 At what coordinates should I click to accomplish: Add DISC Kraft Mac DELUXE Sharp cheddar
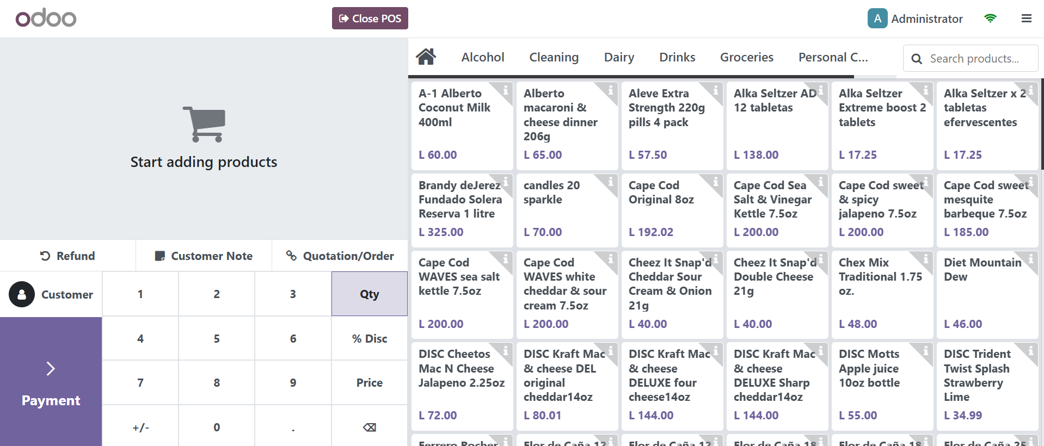click(x=777, y=386)
